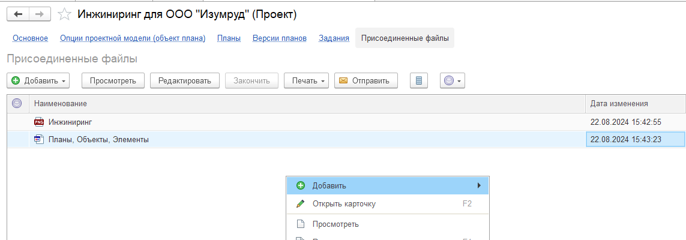Open the Добавить dropdown in the toolbar
This screenshot has width=686, height=240.
pos(39,80)
